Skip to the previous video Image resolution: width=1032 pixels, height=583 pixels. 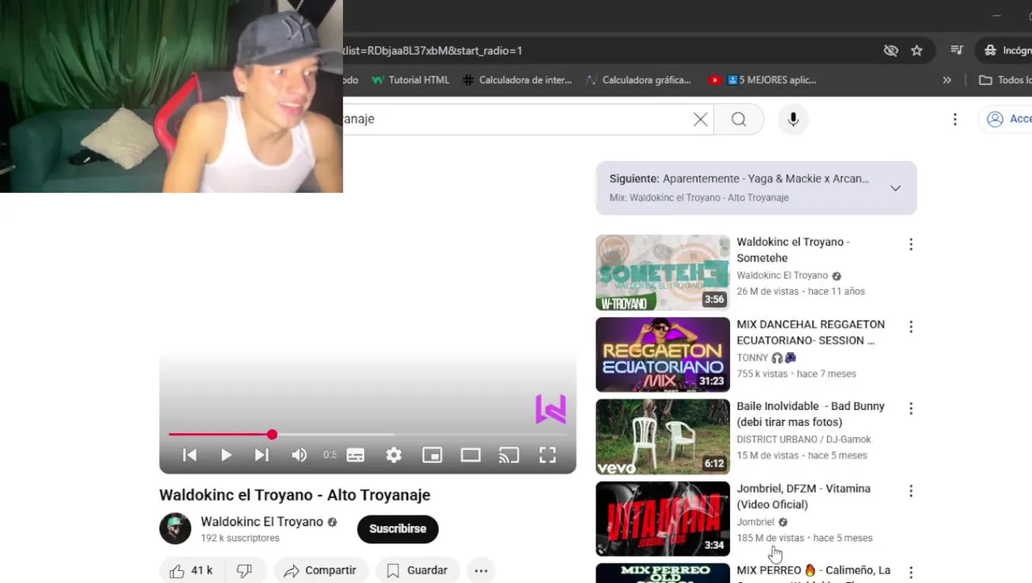pos(189,455)
